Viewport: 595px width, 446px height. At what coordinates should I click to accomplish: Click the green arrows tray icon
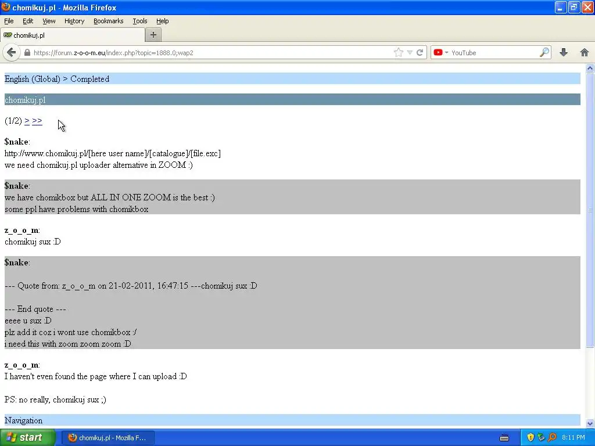pyautogui.click(x=541, y=438)
